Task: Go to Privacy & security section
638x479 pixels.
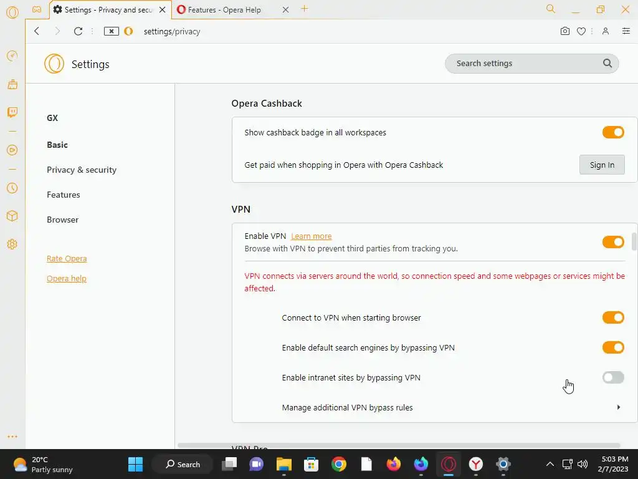Action: tap(82, 170)
